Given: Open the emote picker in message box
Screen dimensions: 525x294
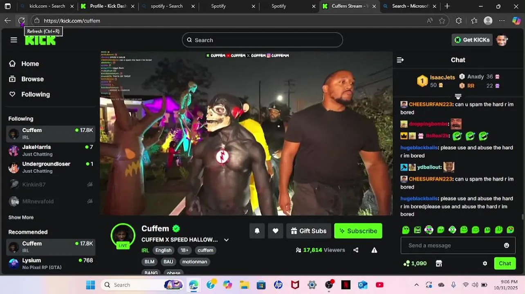Looking at the screenshot, I should [507, 245].
